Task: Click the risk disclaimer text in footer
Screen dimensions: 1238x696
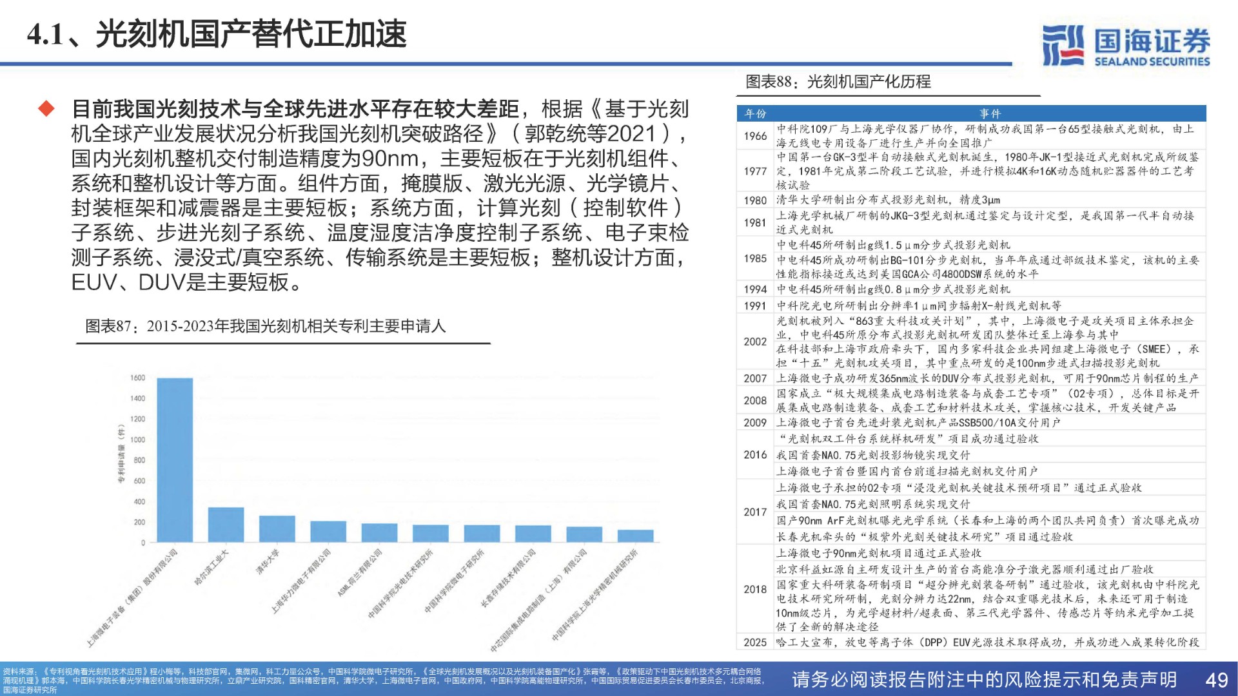Action: point(984,679)
